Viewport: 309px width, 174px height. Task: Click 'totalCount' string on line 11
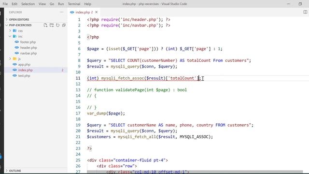pos(182,78)
